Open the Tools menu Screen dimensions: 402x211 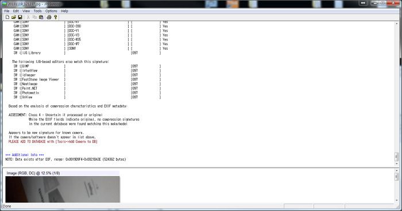37,11
